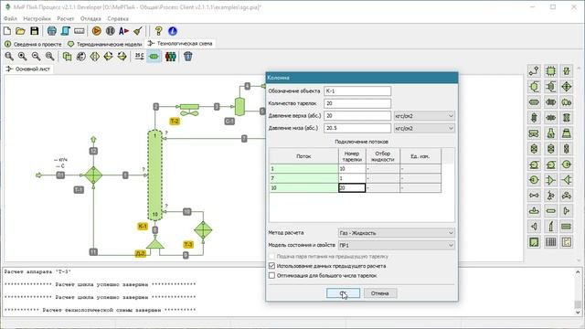This screenshot has width=585, height=329.
Task: Click the T-1 heat exchanger on flowsheet
Action: click(x=93, y=175)
